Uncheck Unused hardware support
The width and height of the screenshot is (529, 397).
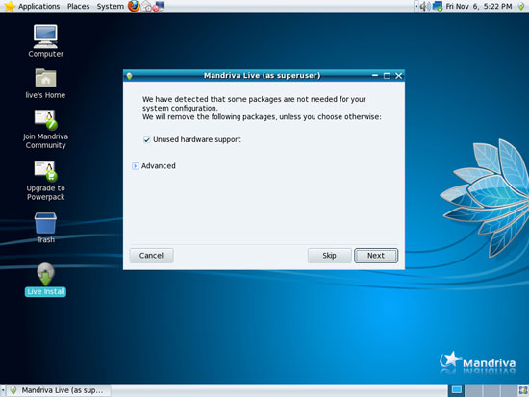(x=146, y=139)
